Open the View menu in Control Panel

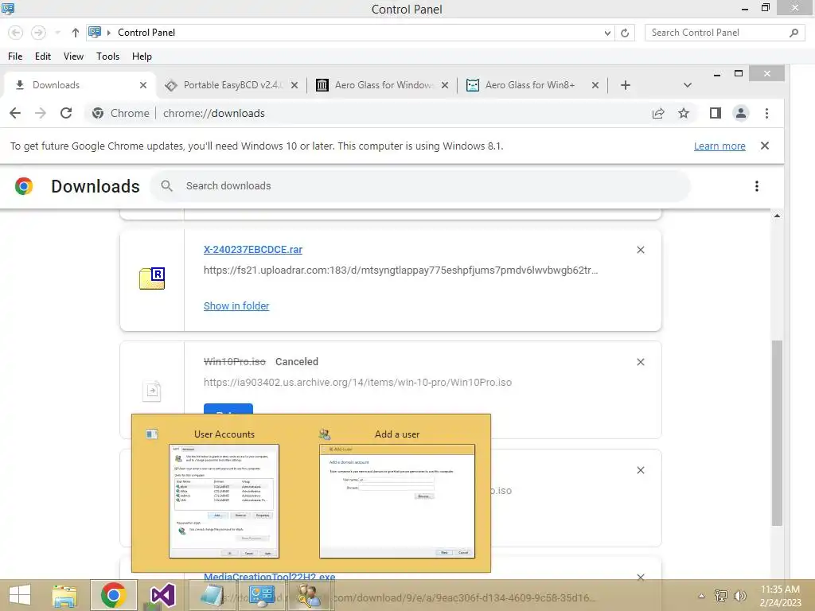pos(73,56)
